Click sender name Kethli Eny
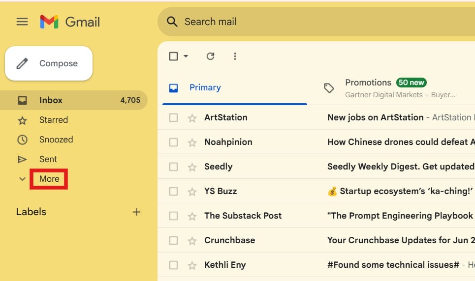 [225, 265]
